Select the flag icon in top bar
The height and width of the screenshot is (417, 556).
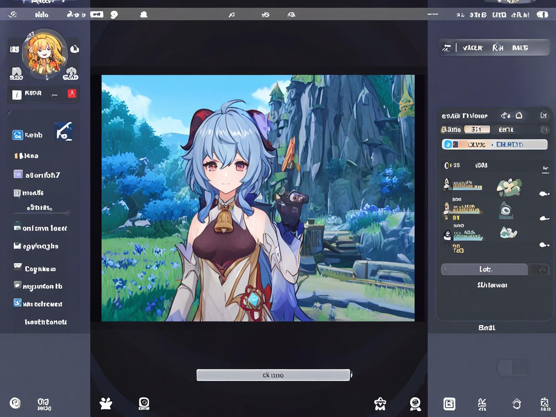click(x=232, y=15)
